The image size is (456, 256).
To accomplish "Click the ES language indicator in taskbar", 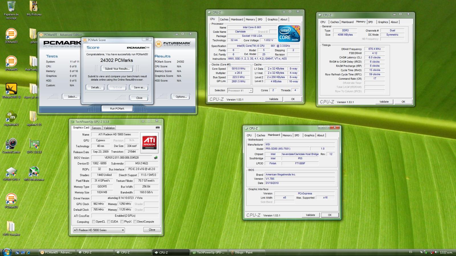I will (x=411, y=252).
